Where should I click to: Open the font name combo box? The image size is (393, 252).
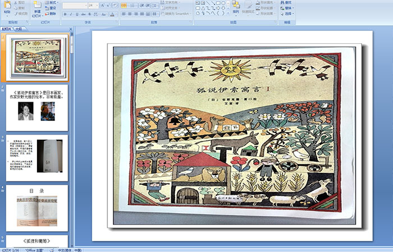75,5
